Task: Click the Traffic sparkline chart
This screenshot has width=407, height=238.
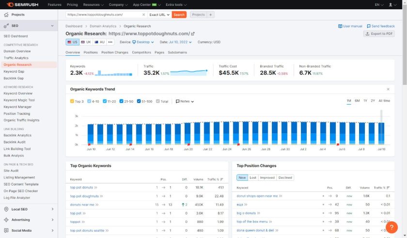Action: point(188,72)
